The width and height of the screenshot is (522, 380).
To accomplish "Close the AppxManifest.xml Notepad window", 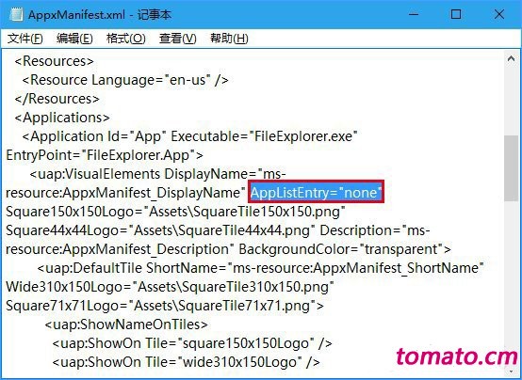I will point(499,14).
